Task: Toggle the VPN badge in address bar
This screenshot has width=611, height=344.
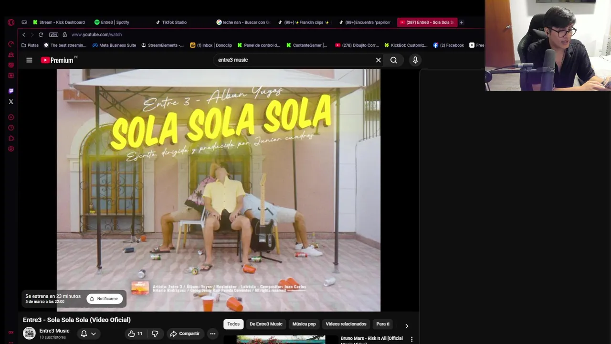Action: tap(53, 35)
